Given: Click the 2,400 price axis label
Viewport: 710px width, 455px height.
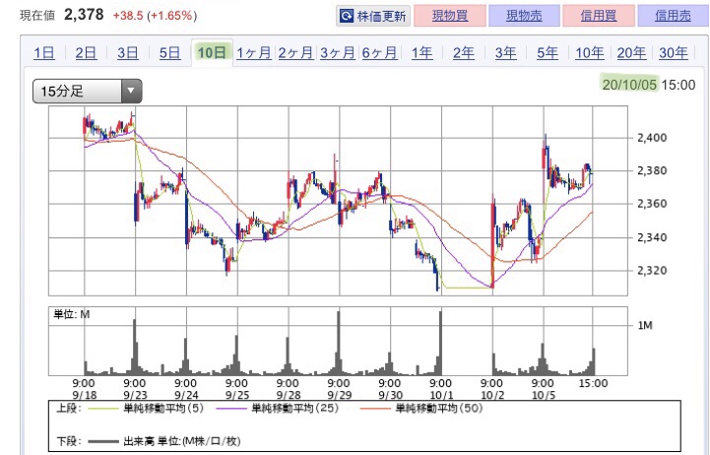Looking at the screenshot, I should coord(652,138).
